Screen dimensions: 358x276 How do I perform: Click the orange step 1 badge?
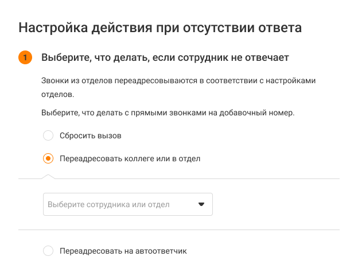pos(25,58)
